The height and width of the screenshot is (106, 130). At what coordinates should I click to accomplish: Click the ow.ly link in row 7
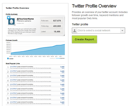pyautogui.click(x=13, y=93)
